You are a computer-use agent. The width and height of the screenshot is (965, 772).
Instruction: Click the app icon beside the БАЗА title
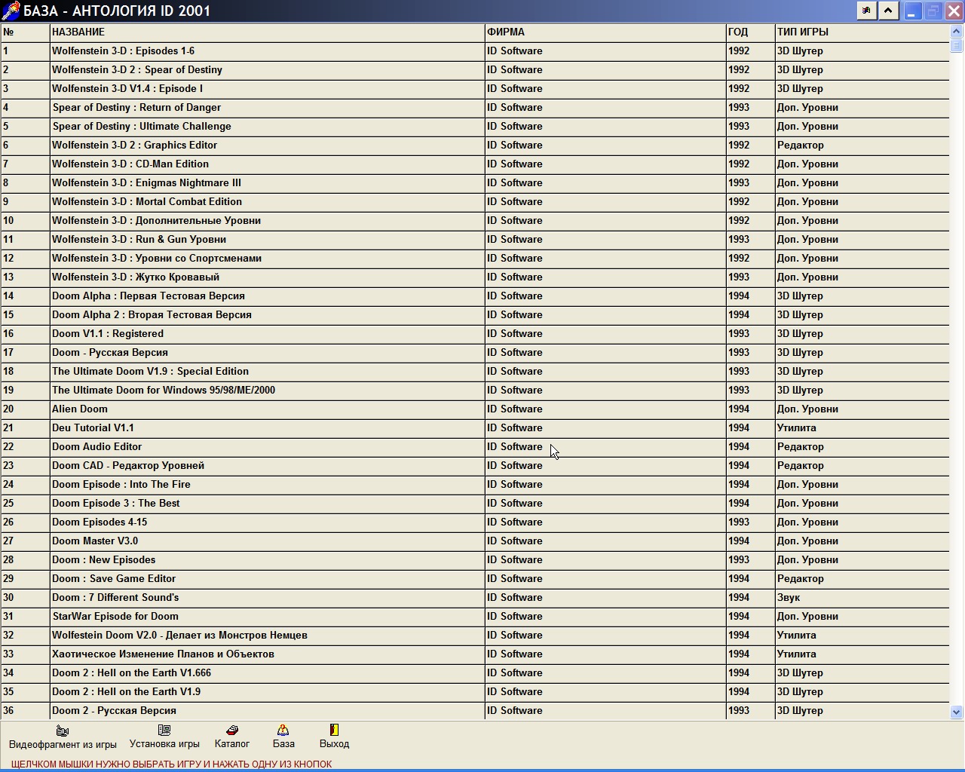tap(11, 11)
